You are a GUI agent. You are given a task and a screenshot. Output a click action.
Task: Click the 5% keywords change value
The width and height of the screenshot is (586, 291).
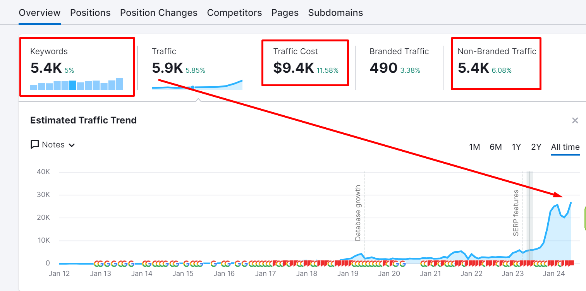(x=69, y=70)
